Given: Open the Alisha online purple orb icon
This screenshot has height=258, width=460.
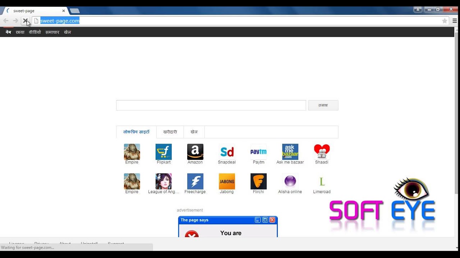Looking at the screenshot, I should (290, 181).
